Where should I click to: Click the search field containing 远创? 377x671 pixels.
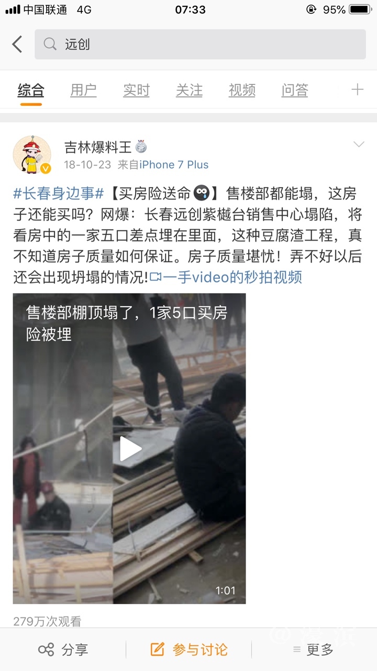[200, 44]
